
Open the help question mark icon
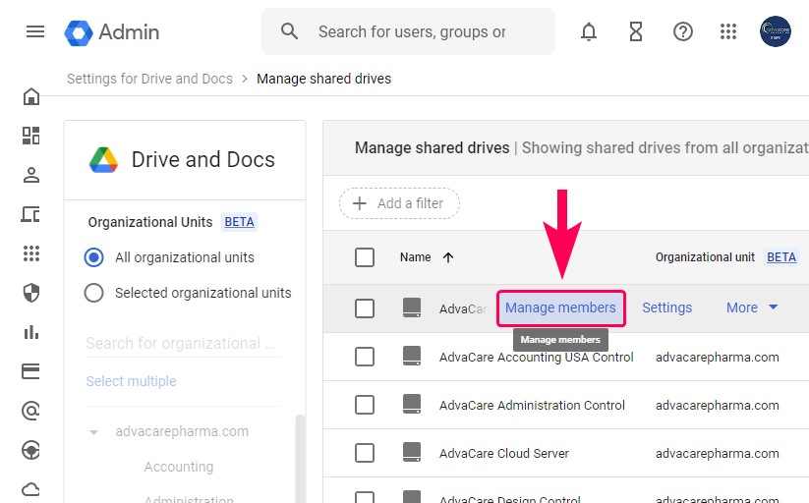coord(682,32)
